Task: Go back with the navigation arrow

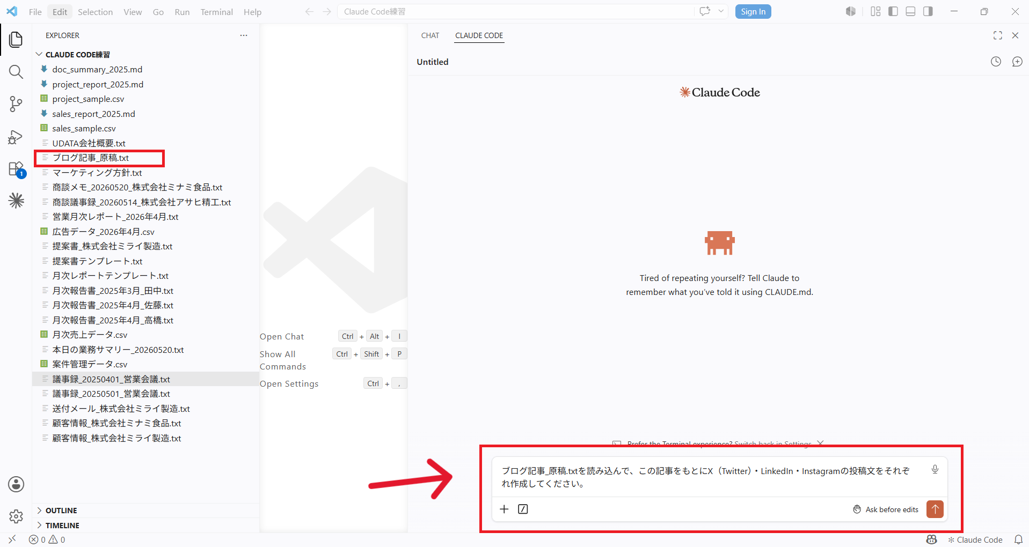Action: click(309, 12)
